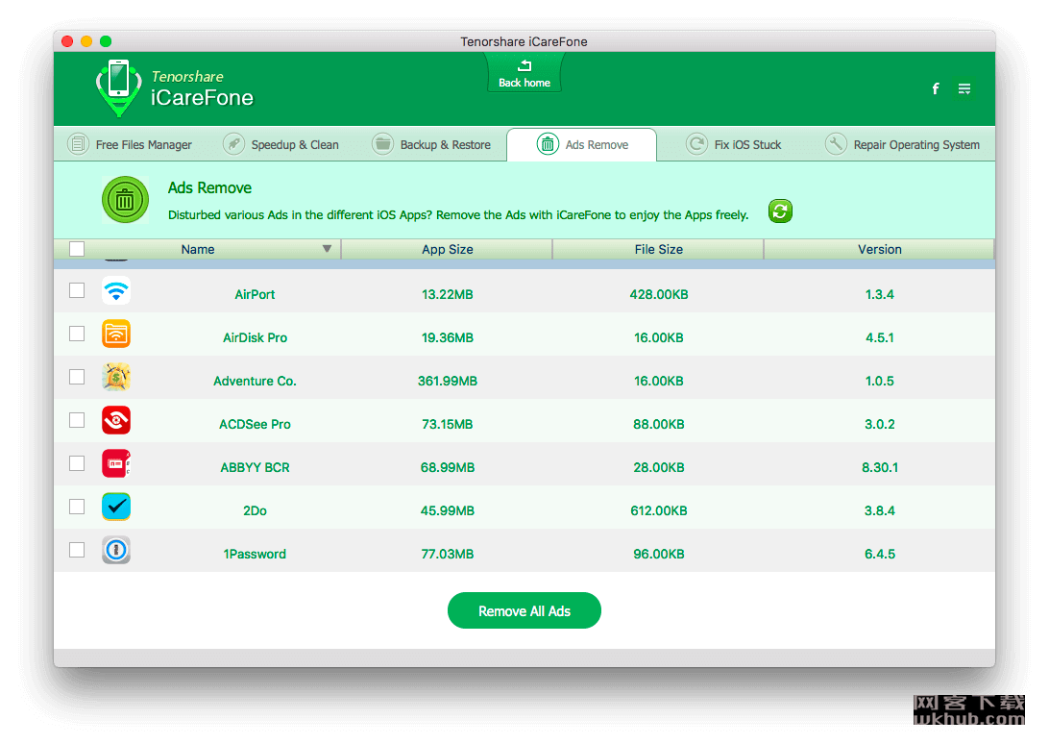Sort by the File Size column header
This screenshot has width=1049, height=744.
pyautogui.click(x=658, y=249)
